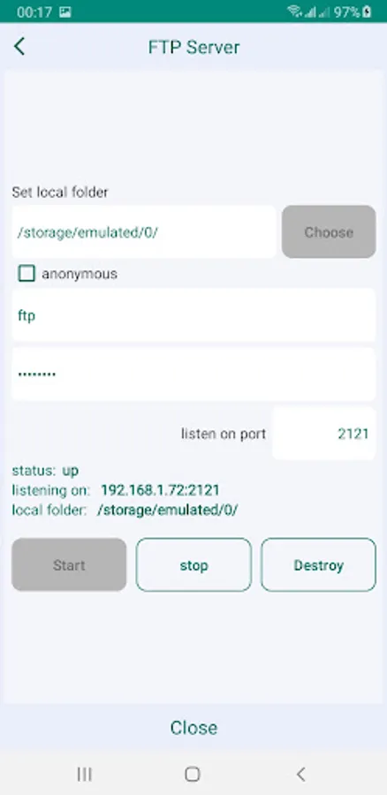Tap the 192.168.1.72:2121 listening address
This screenshot has width=387, height=795.
(160, 490)
